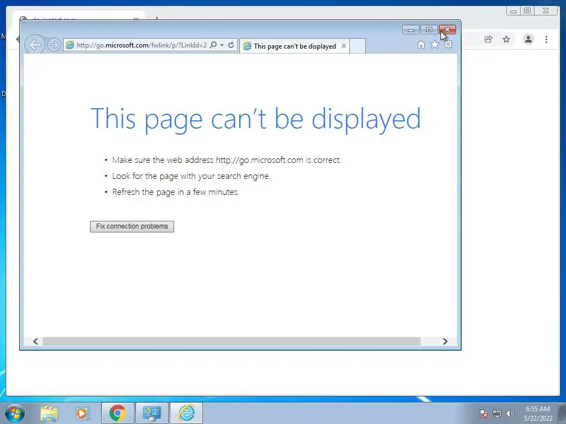
Task: Open clock showing 6:55 AM
Action: pyautogui.click(x=538, y=414)
